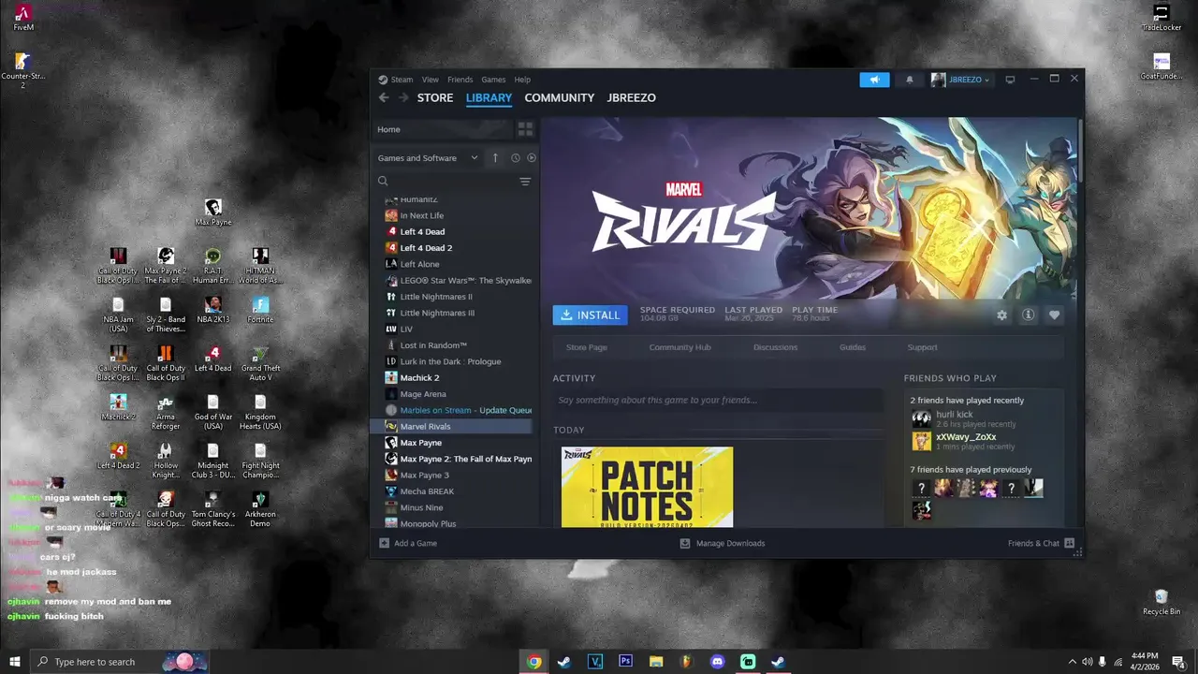The width and height of the screenshot is (1198, 674).
Task: Click the activity 'Say something' text field
Action: [x=717, y=400]
